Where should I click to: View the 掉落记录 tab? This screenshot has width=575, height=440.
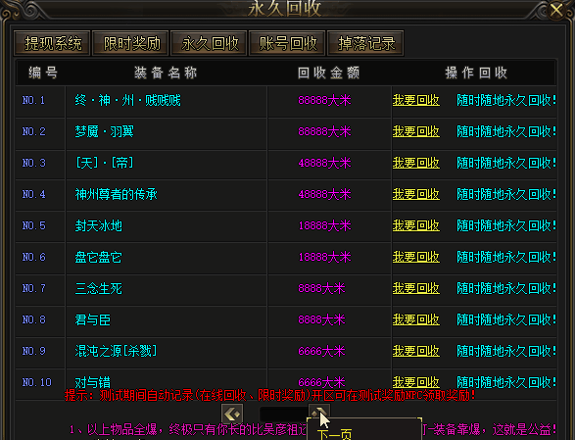366,43
